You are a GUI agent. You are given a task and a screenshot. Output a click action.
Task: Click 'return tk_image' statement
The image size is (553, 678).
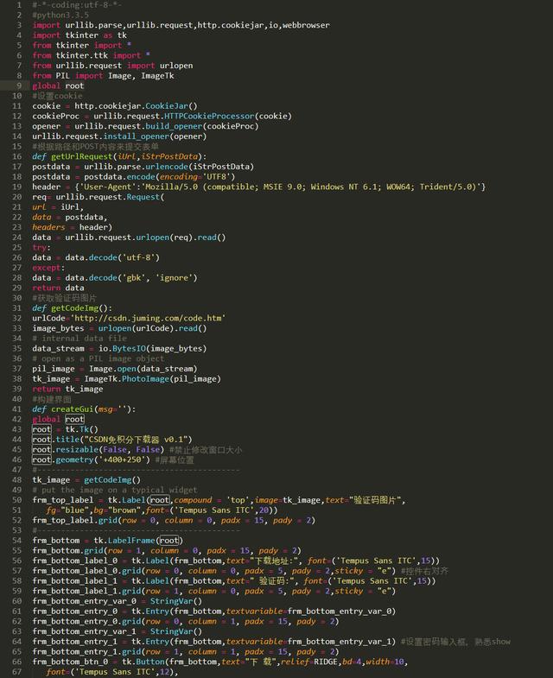(67, 389)
